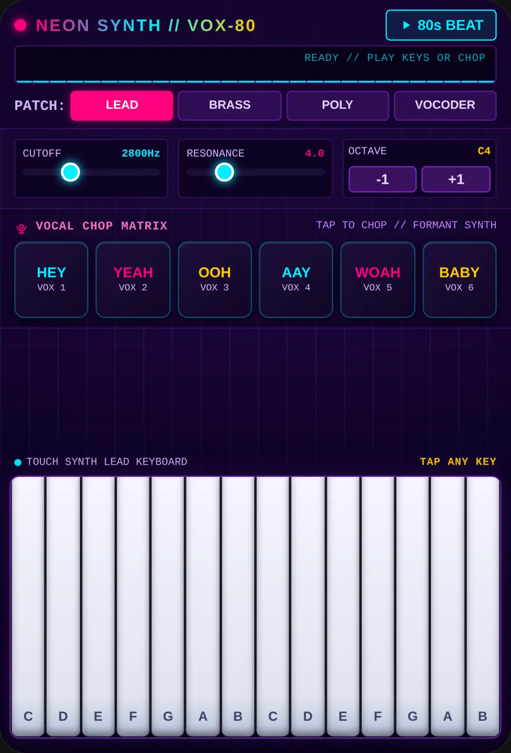
Task: Raise the octave with +1
Action: (x=456, y=179)
